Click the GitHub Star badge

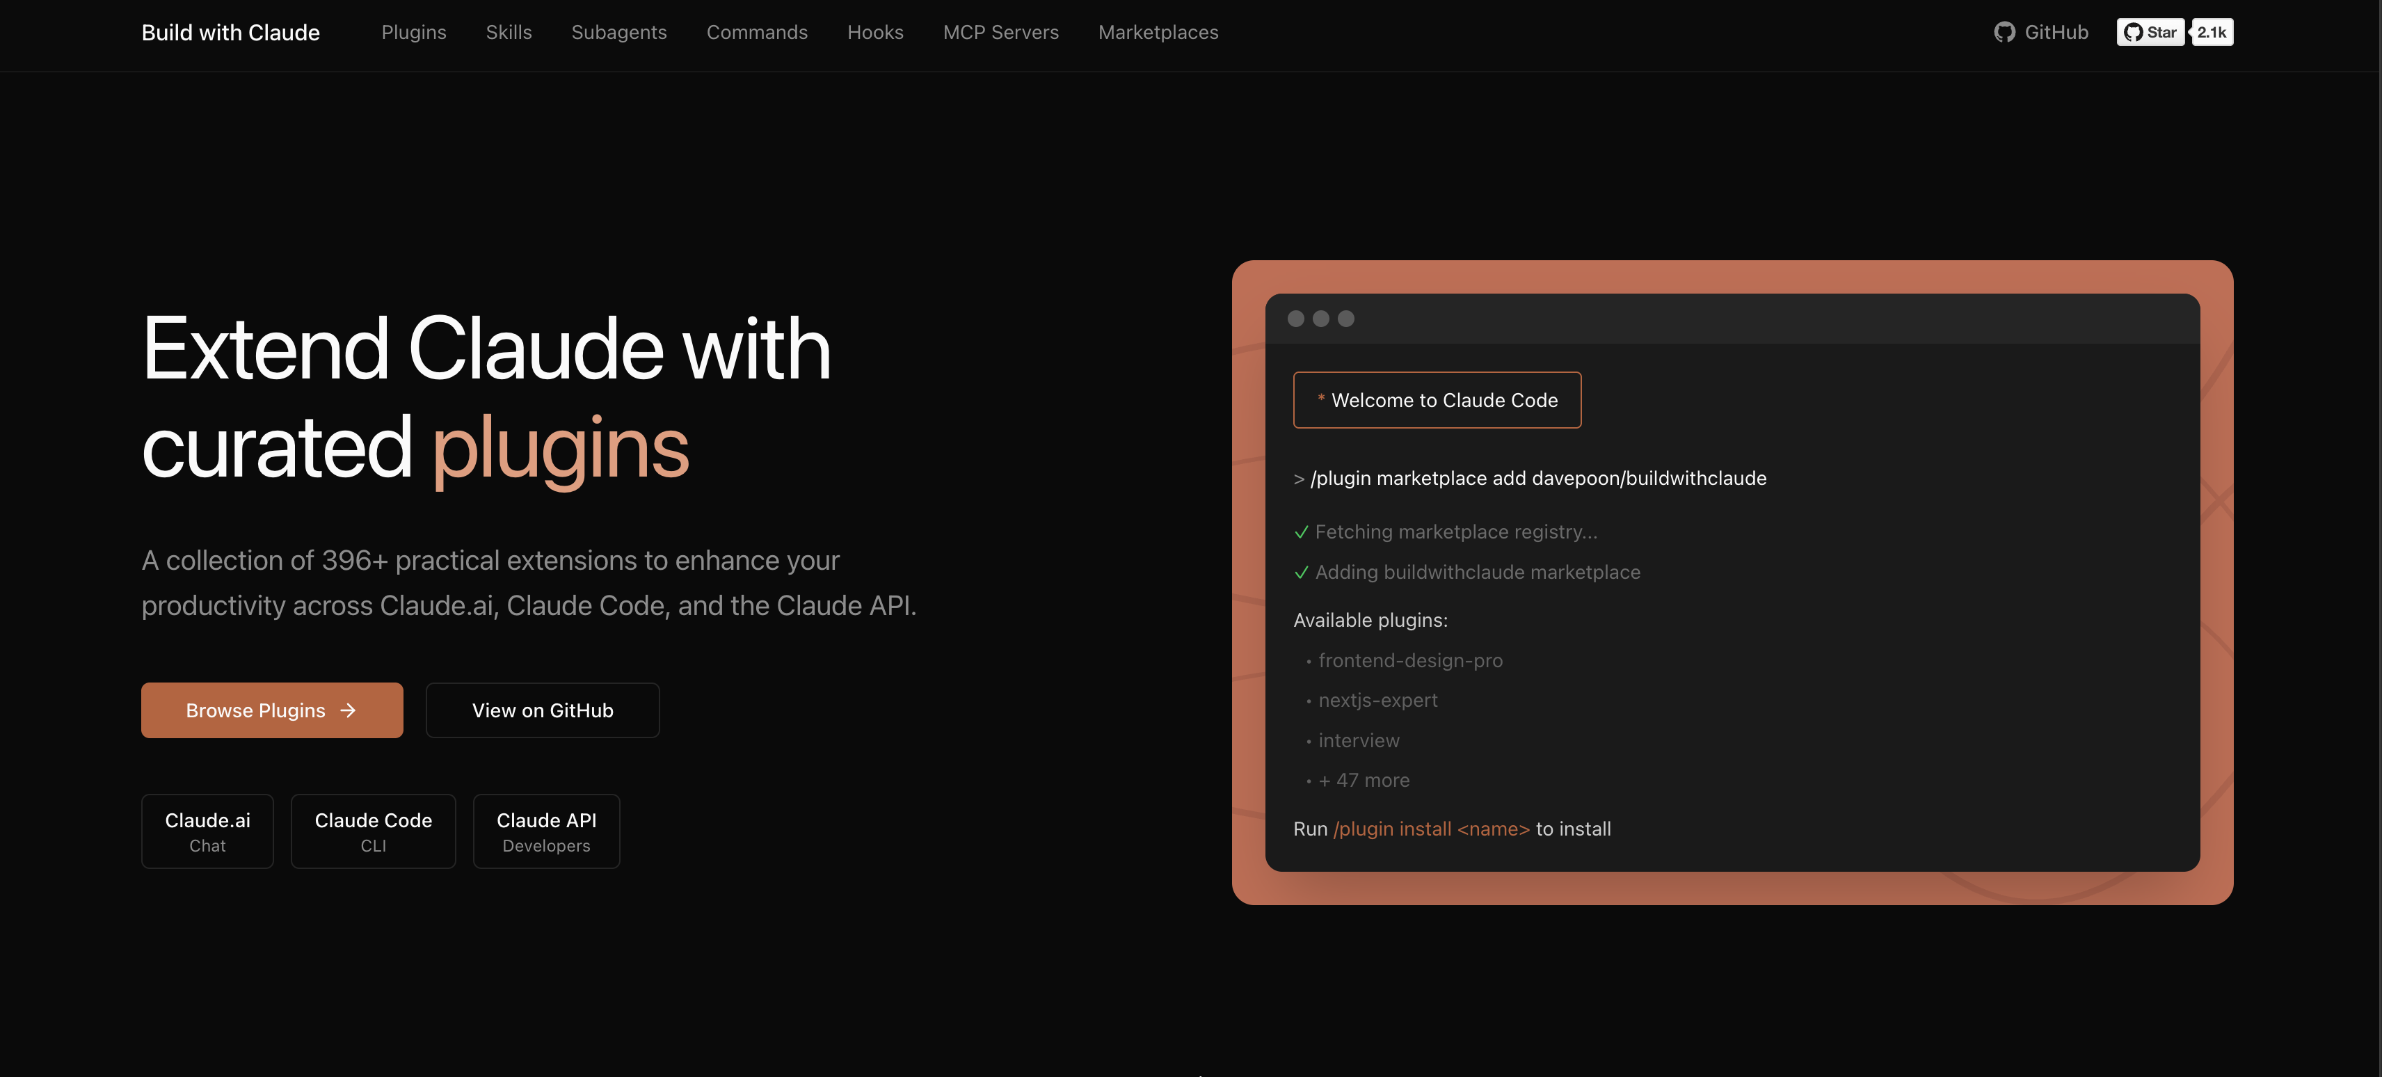pyautogui.click(x=2150, y=31)
